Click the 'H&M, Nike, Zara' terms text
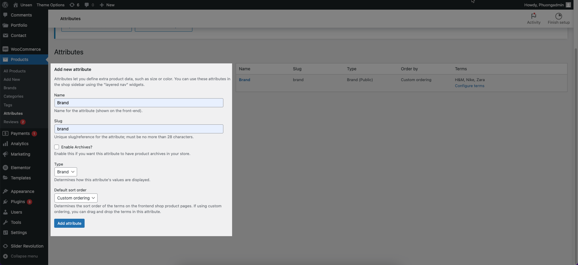Image resolution: width=578 pixels, height=265 pixels. click(470, 80)
